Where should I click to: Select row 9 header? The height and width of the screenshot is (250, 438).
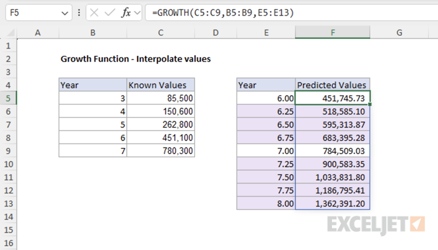8,151
